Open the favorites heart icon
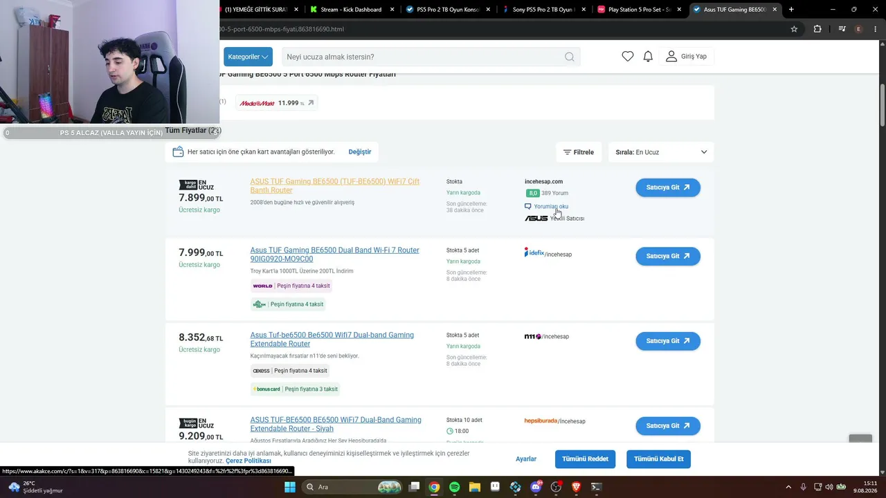The height and width of the screenshot is (498, 886). [627, 57]
